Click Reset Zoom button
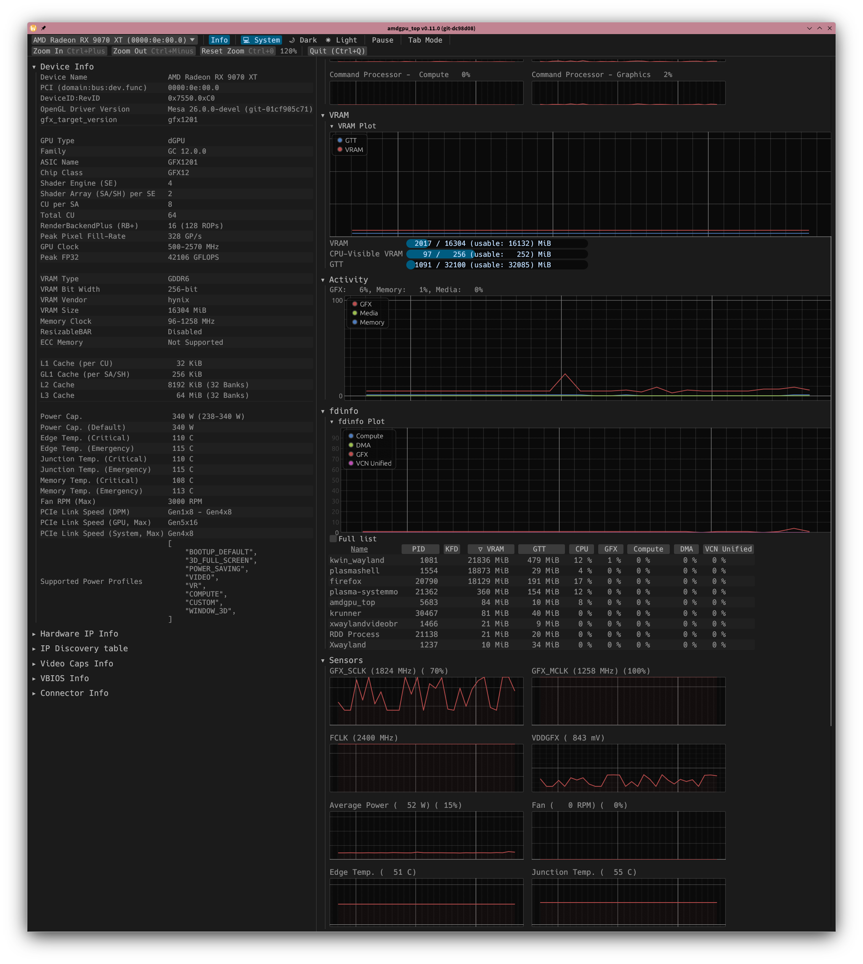 click(x=237, y=51)
